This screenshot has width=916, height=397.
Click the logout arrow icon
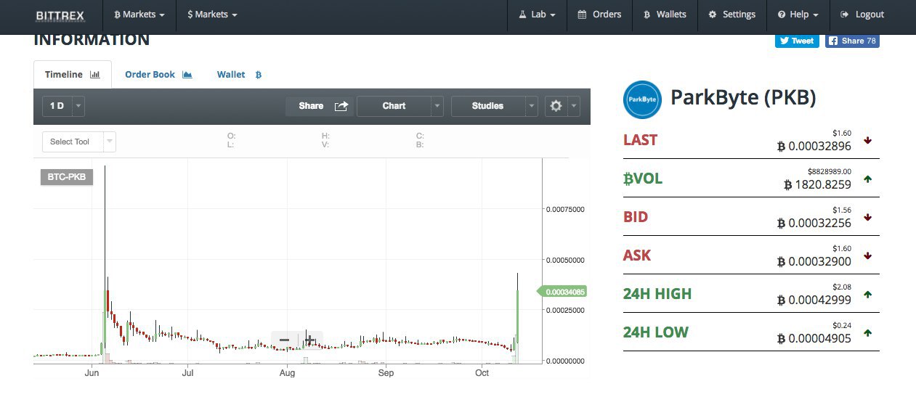coord(845,15)
